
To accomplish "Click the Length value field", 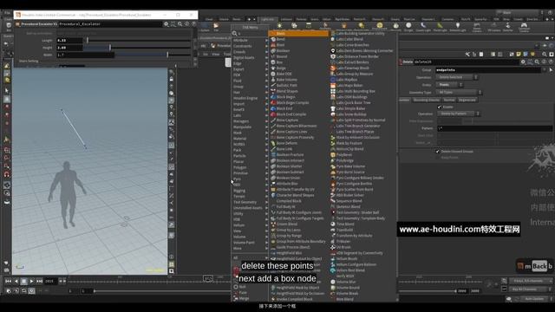I will tap(70, 41).
